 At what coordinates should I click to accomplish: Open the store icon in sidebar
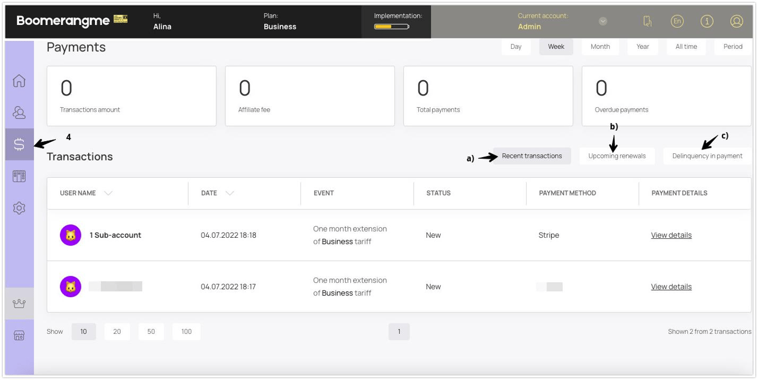click(19, 336)
